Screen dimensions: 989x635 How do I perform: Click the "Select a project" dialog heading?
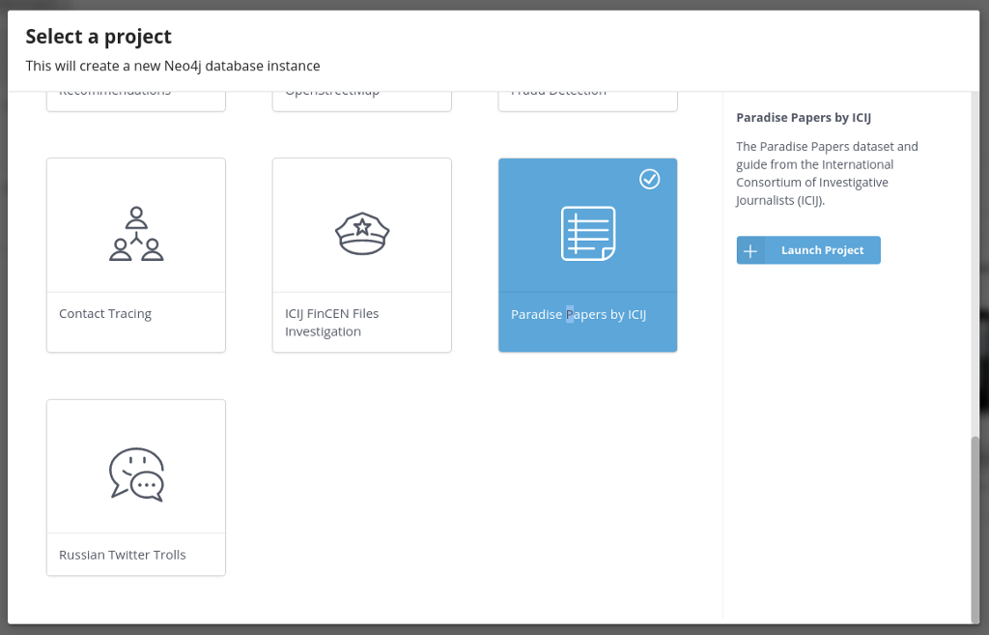point(99,37)
